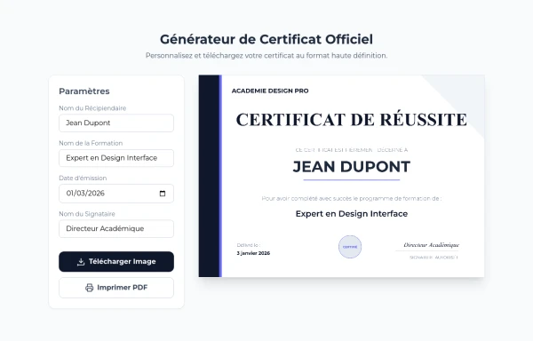Click 'ACADEMIE DESIGN PRO' on the certificate
Image resolution: width=533 pixels, height=341 pixels.
point(270,91)
